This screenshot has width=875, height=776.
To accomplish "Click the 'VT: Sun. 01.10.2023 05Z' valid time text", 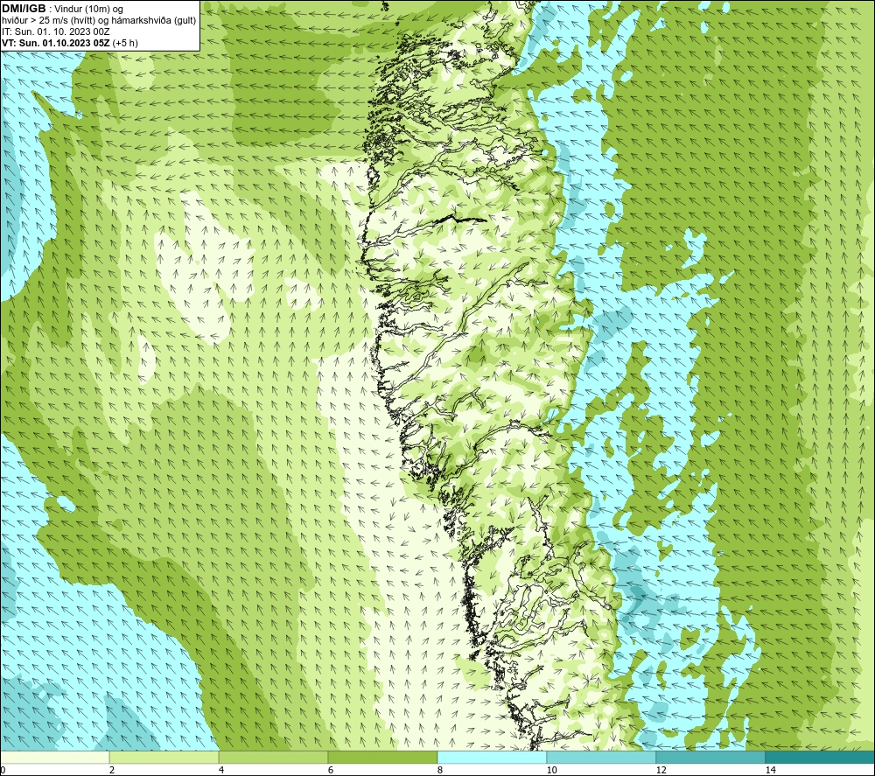I will [56, 43].
